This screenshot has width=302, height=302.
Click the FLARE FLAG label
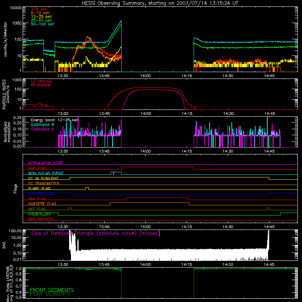click(39, 188)
